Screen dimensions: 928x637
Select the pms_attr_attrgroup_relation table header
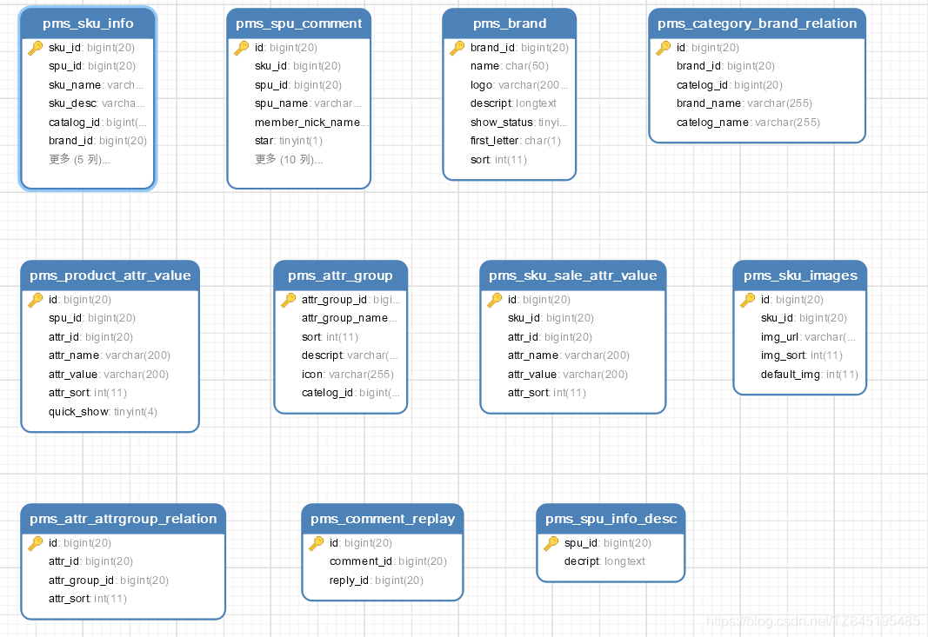coord(124,519)
